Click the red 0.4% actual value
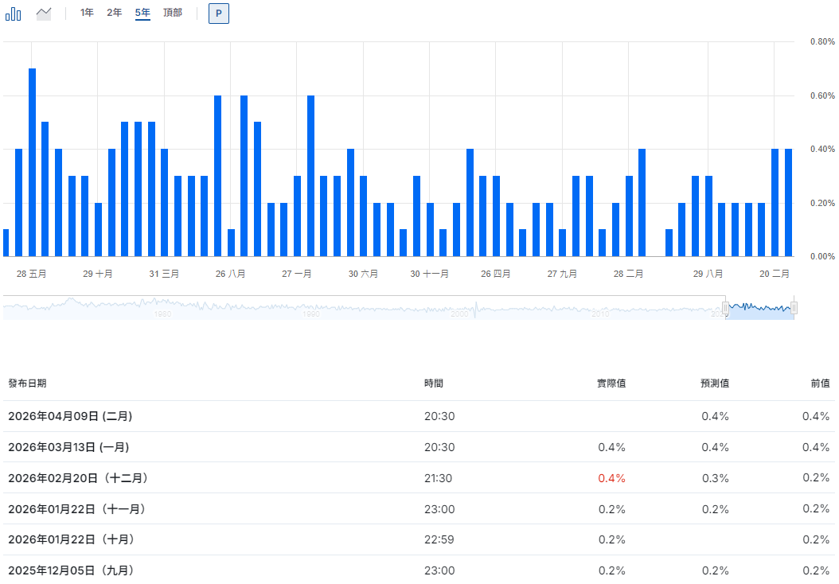This screenshot has width=839, height=584. click(x=611, y=478)
